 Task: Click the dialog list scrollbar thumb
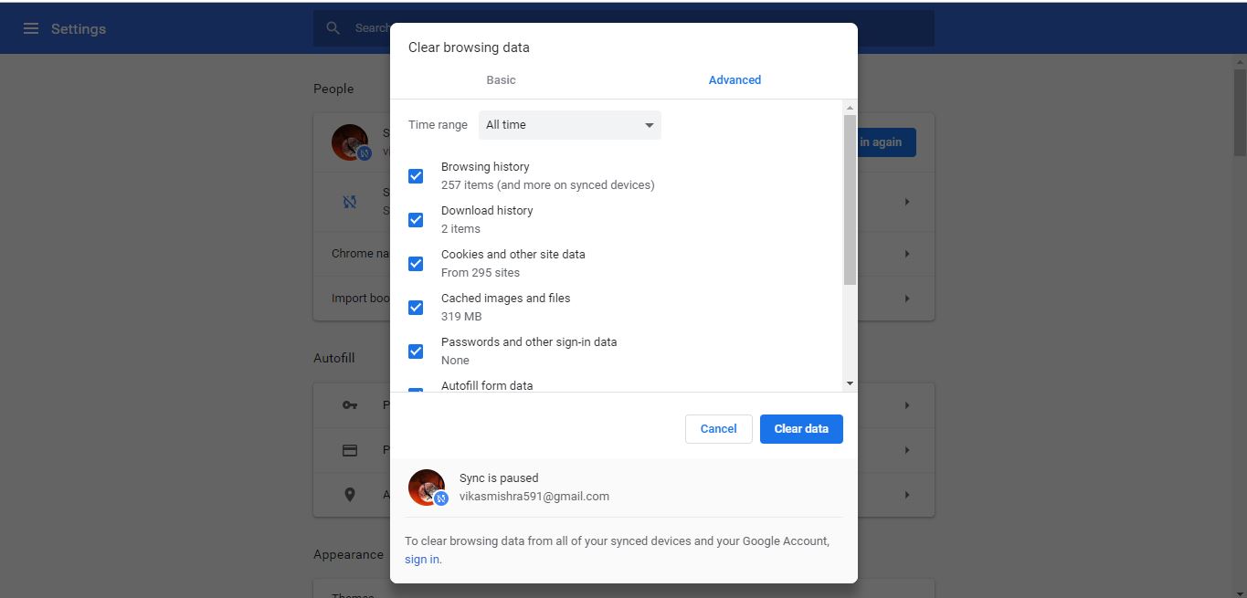click(x=850, y=199)
